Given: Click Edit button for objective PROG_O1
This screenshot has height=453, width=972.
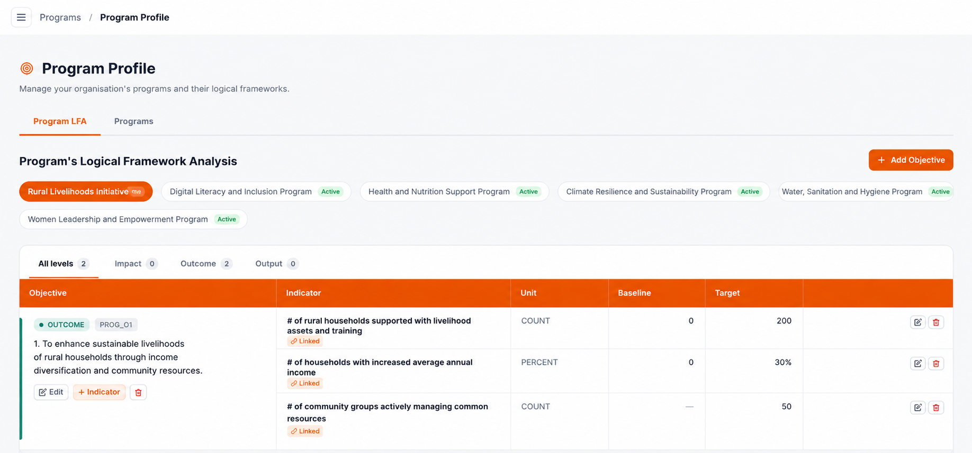Looking at the screenshot, I should coord(51,392).
